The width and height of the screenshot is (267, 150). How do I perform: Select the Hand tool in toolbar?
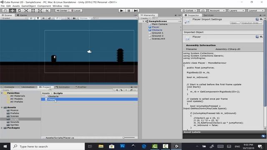(x=5, y=10)
